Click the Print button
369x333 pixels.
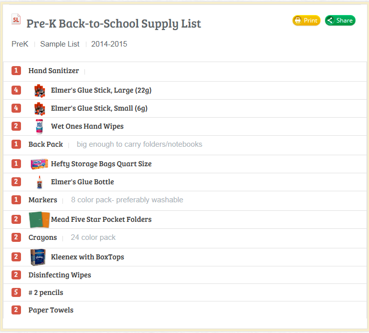[306, 21]
